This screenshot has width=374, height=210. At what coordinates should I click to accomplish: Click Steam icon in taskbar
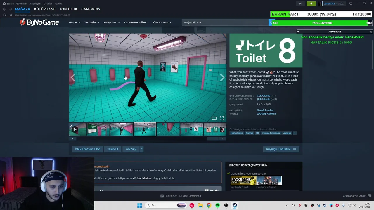pos(234,205)
